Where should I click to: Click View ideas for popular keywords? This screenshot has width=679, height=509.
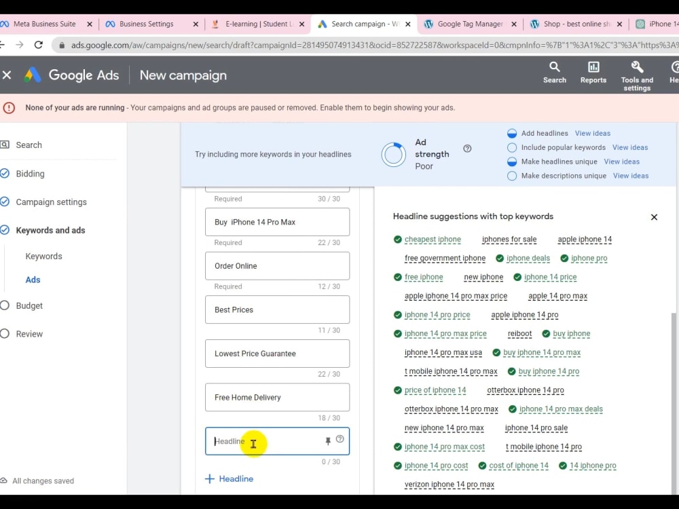(x=630, y=147)
